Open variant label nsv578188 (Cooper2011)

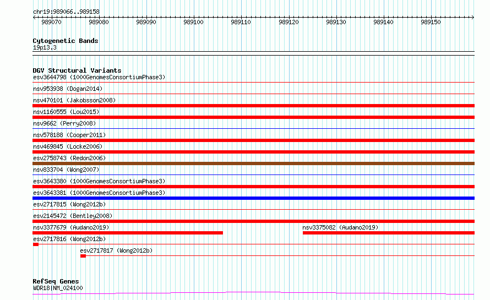pyautogui.click(x=69, y=135)
